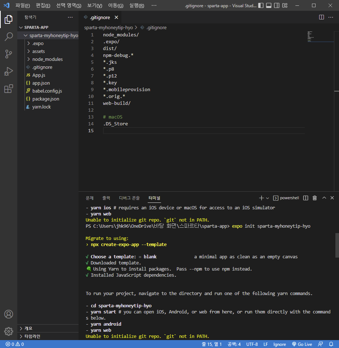
Task: Toggle secondary side bar layout icon
Action: pyautogui.click(x=277, y=5)
